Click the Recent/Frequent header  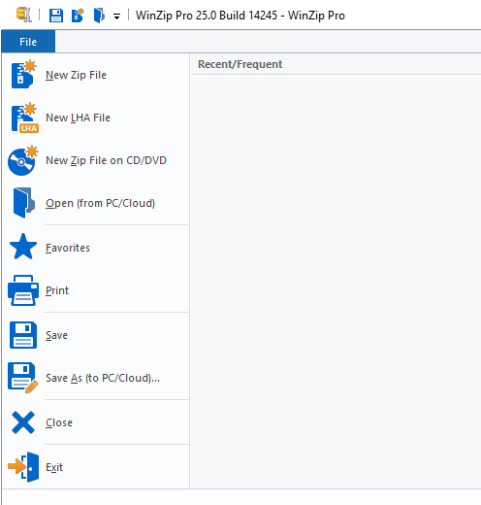pos(240,64)
